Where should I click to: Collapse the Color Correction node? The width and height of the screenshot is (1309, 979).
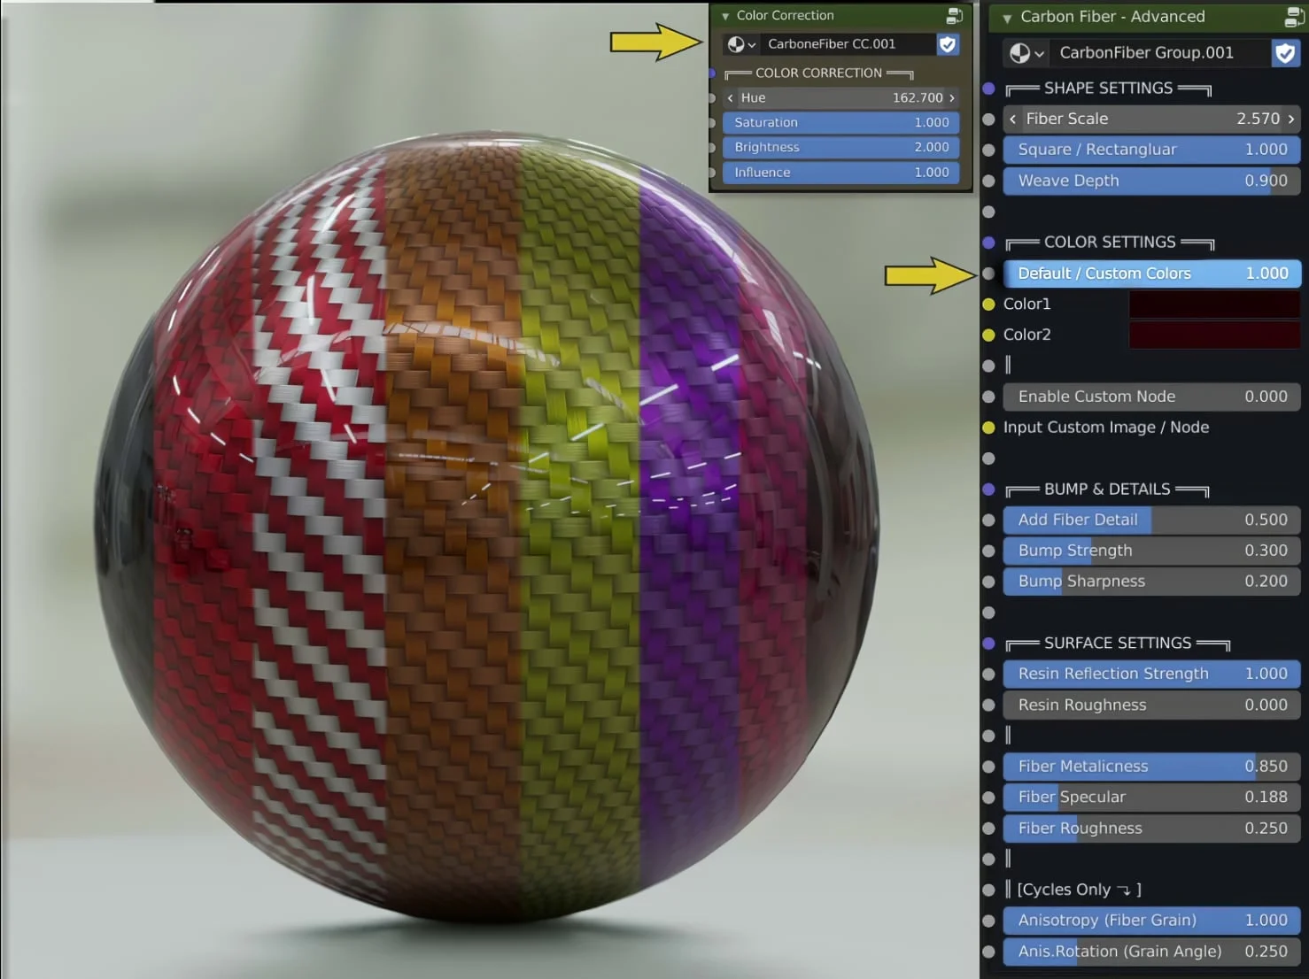click(x=724, y=15)
